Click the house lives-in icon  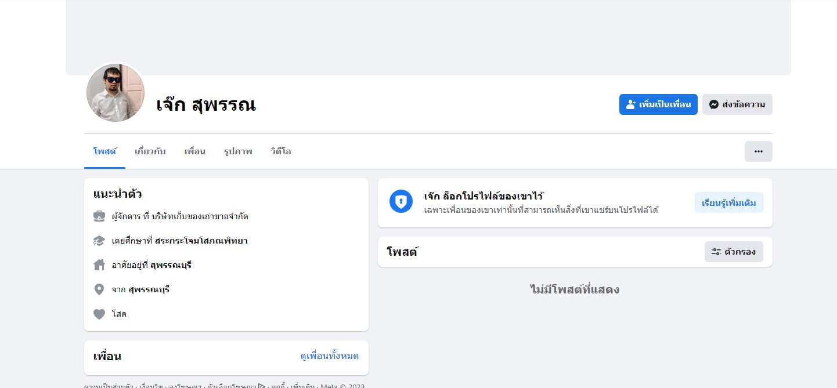[99, 265]
